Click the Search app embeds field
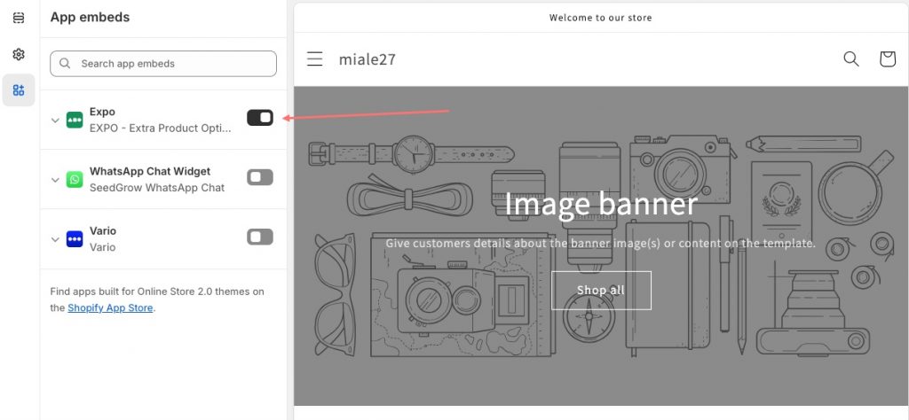 [163, 64]
